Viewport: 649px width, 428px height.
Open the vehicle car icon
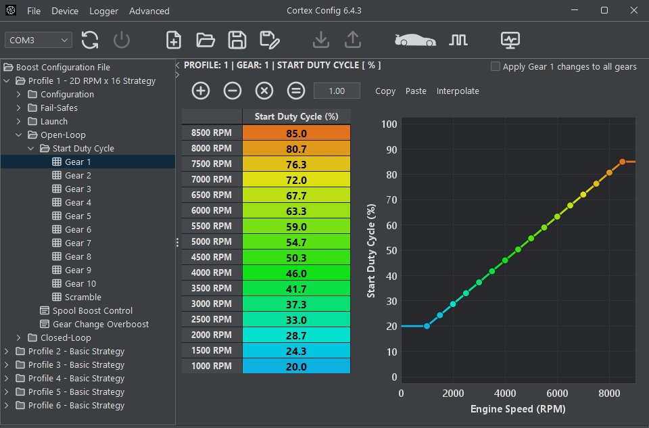click(x=415, y=40)
